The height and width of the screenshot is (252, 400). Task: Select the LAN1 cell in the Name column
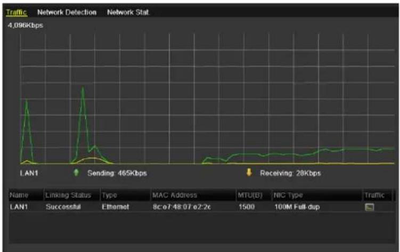coord(19,207)
